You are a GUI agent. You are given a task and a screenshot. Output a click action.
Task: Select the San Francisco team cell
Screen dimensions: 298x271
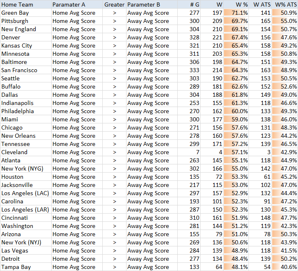(x=26, y=70)
